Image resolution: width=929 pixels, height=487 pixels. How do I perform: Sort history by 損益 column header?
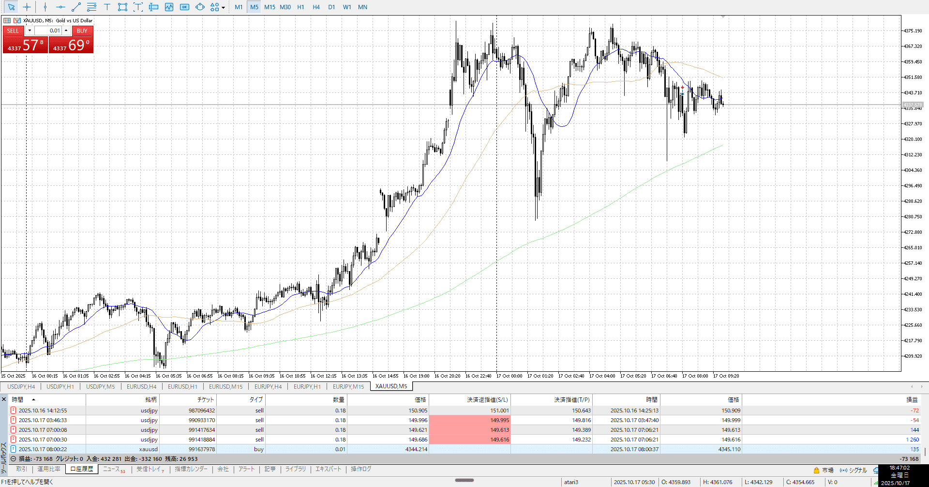click(x=912, y=400)
